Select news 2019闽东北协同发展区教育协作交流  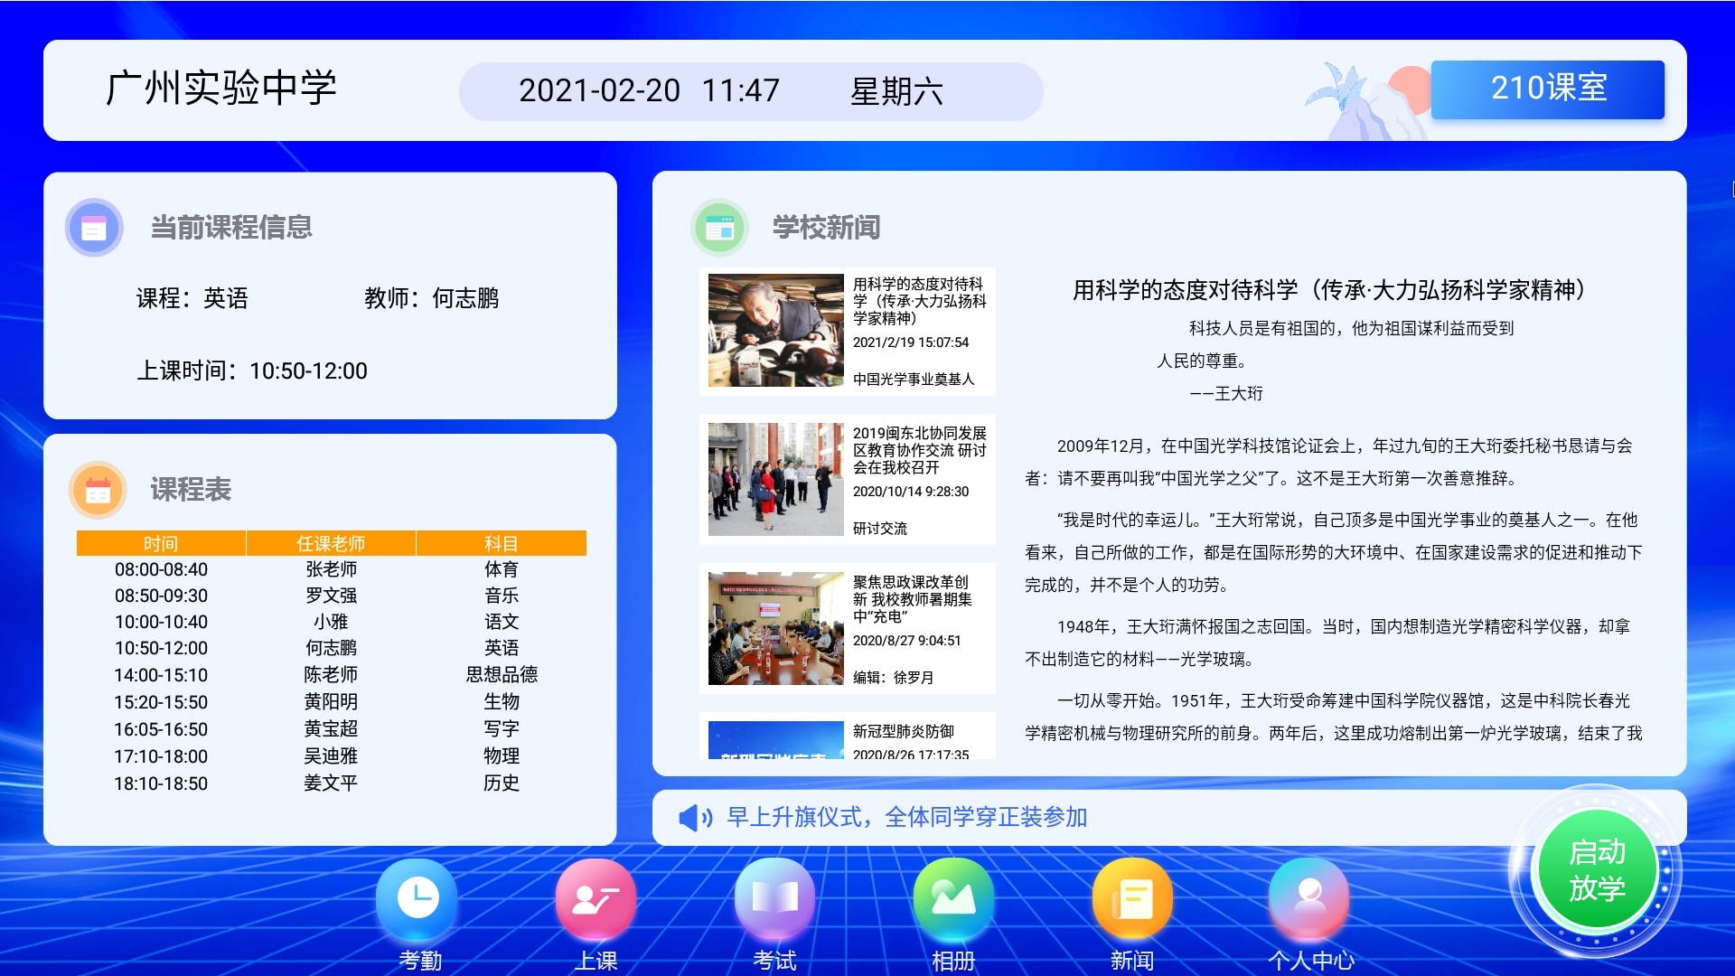[920, 450]
